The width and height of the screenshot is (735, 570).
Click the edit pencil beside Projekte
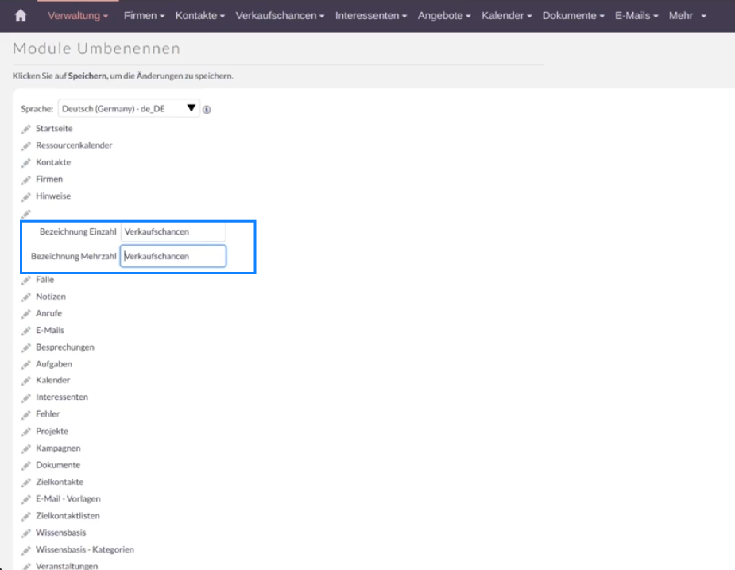coord(26,432)
